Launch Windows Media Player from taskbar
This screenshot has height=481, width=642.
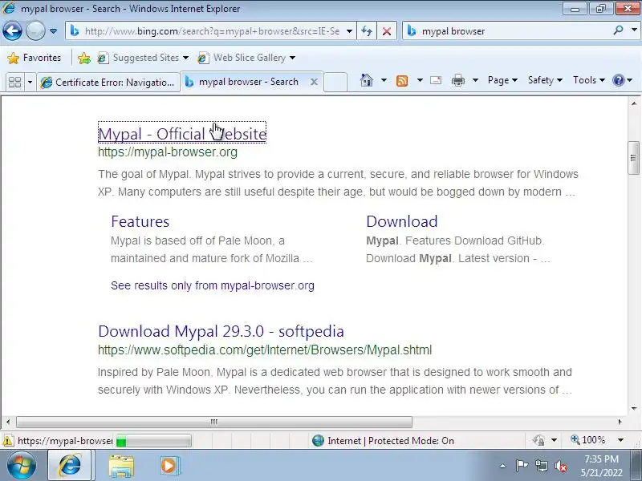click(169, 466)
